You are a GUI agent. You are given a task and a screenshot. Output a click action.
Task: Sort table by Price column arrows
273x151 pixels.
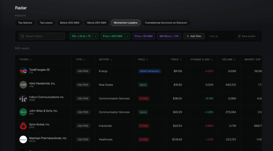click(181, 60)
